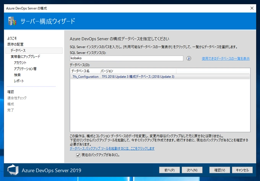Launch the データベース バックアップ ツール link
Image resolution: width=260 pixels, height=181 pixels.
(112, 149)
